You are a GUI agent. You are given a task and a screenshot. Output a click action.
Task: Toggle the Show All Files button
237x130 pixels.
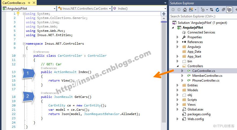[x=229, y=10]
